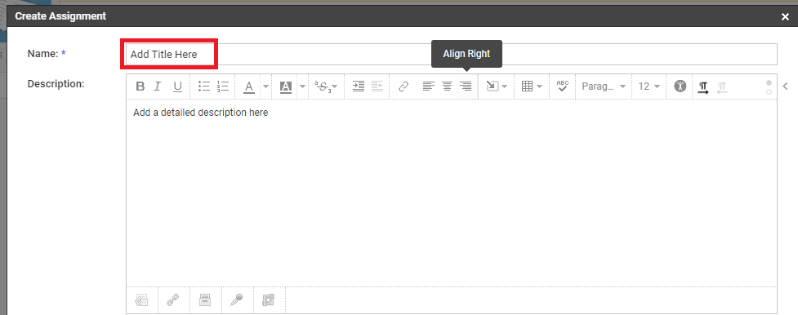798x315 pixels.
Task: Toggle italic formatting in description editor
Action: tap(158, 87)
